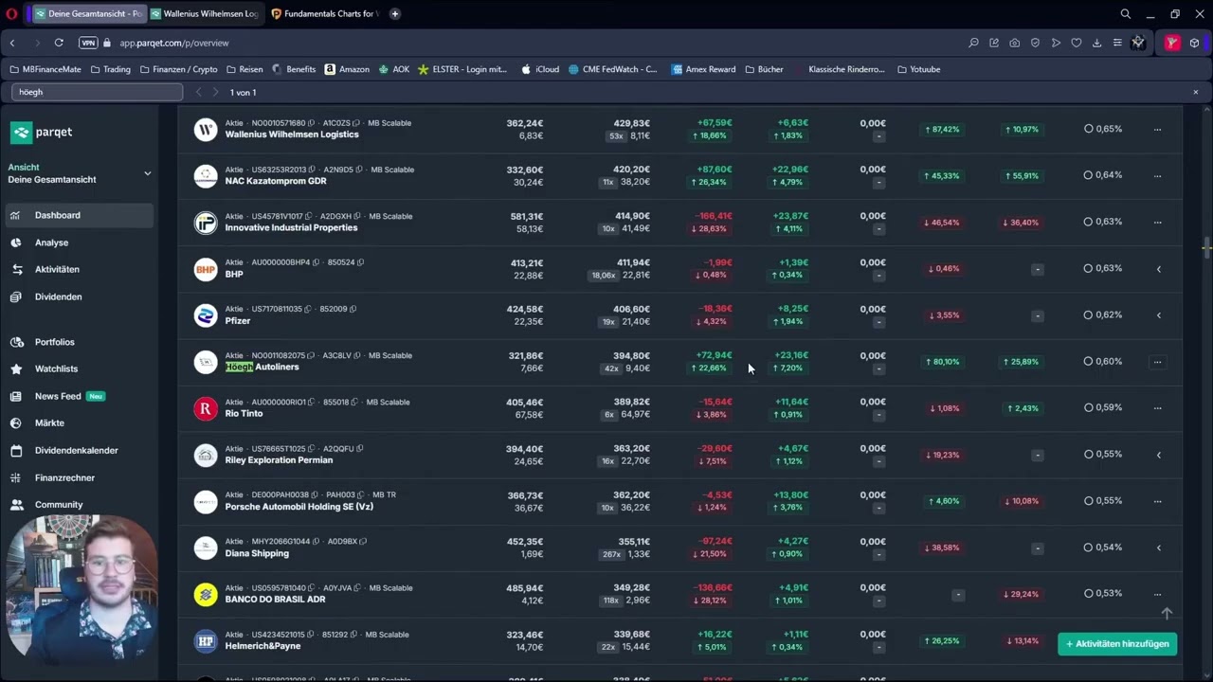This screenshot has width=1213, height=682.
Task: Copy the BHP ISIN AU000000BHP4
Action: coord(316,262)
